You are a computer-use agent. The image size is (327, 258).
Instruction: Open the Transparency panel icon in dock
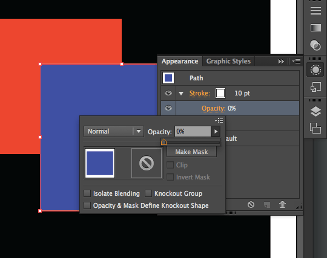pos(315,45)
